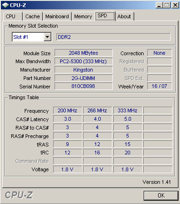Minimize the CPU-Z window
Viewport: 180px width, 204px height.
pyautogui.click(x=159, y=5)
